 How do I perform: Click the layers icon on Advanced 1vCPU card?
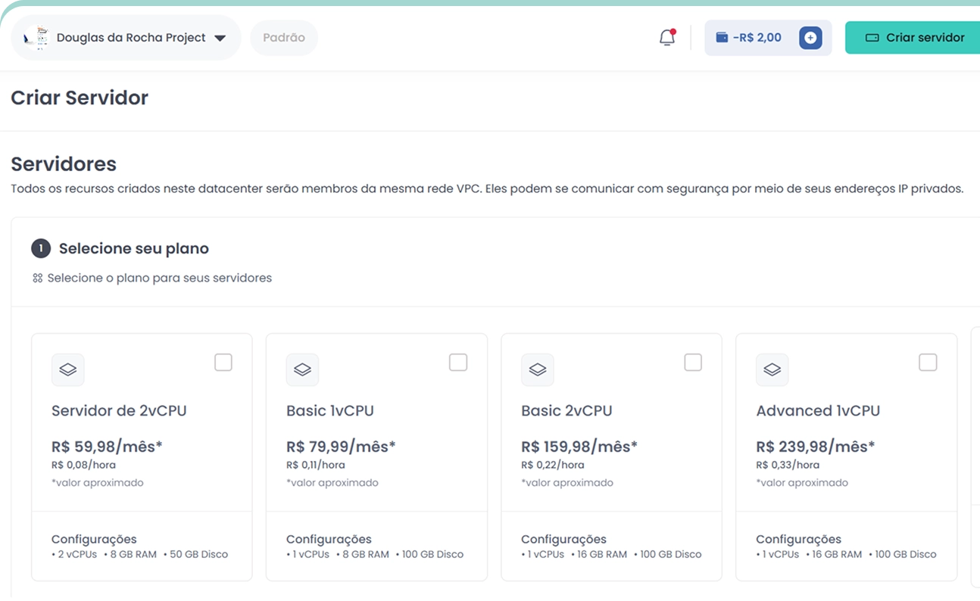click(772, 369)
